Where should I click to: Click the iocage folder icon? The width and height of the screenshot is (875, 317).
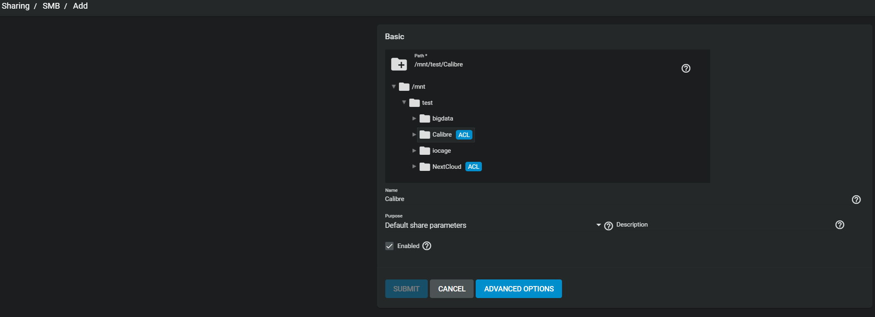point(425,151)
